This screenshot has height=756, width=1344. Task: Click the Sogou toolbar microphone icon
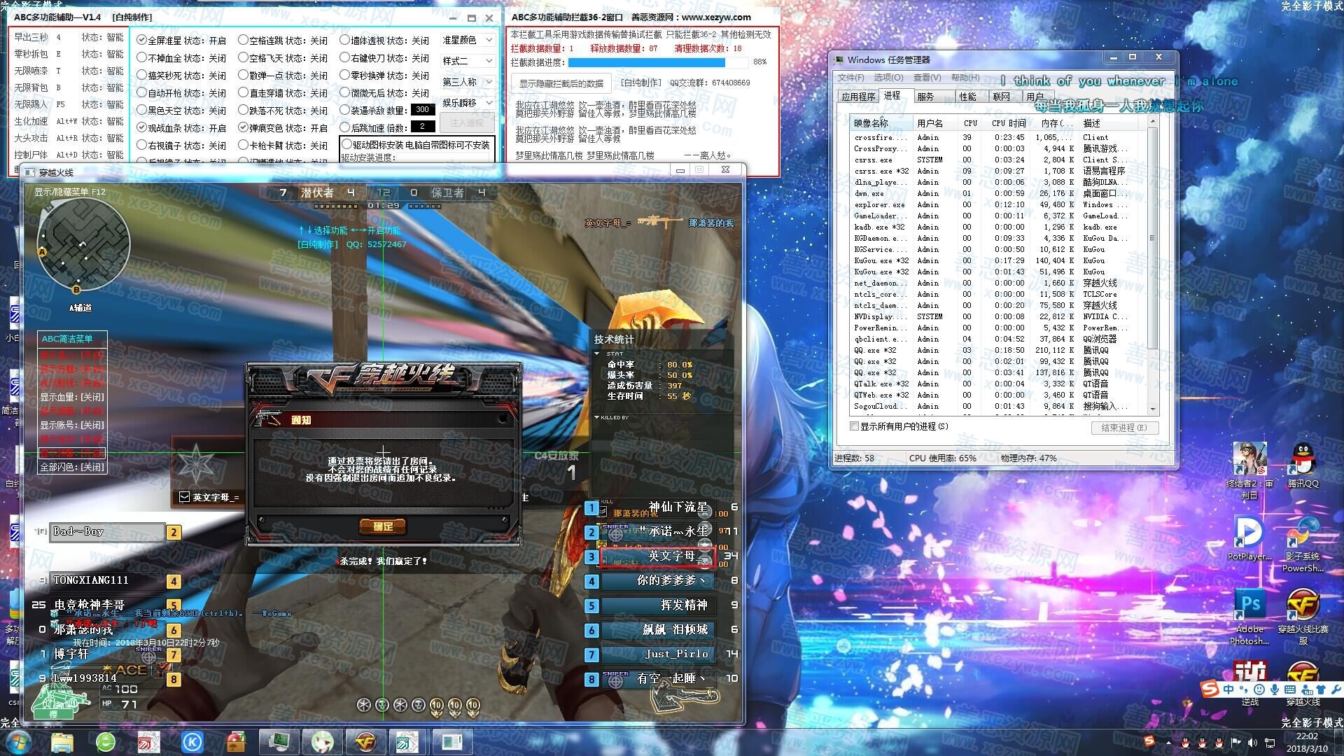1274,689
